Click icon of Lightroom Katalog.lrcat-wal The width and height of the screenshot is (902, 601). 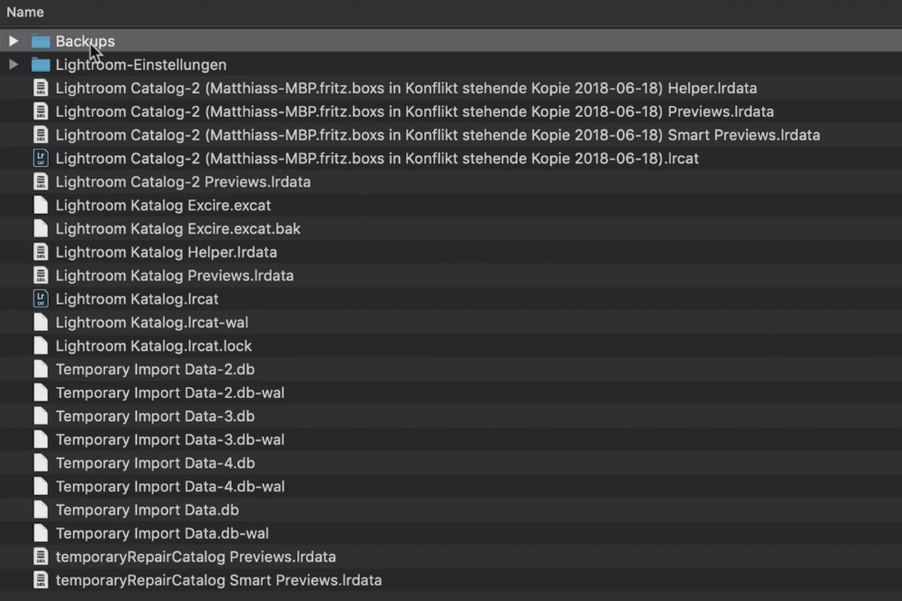click(x=41, y=322)
